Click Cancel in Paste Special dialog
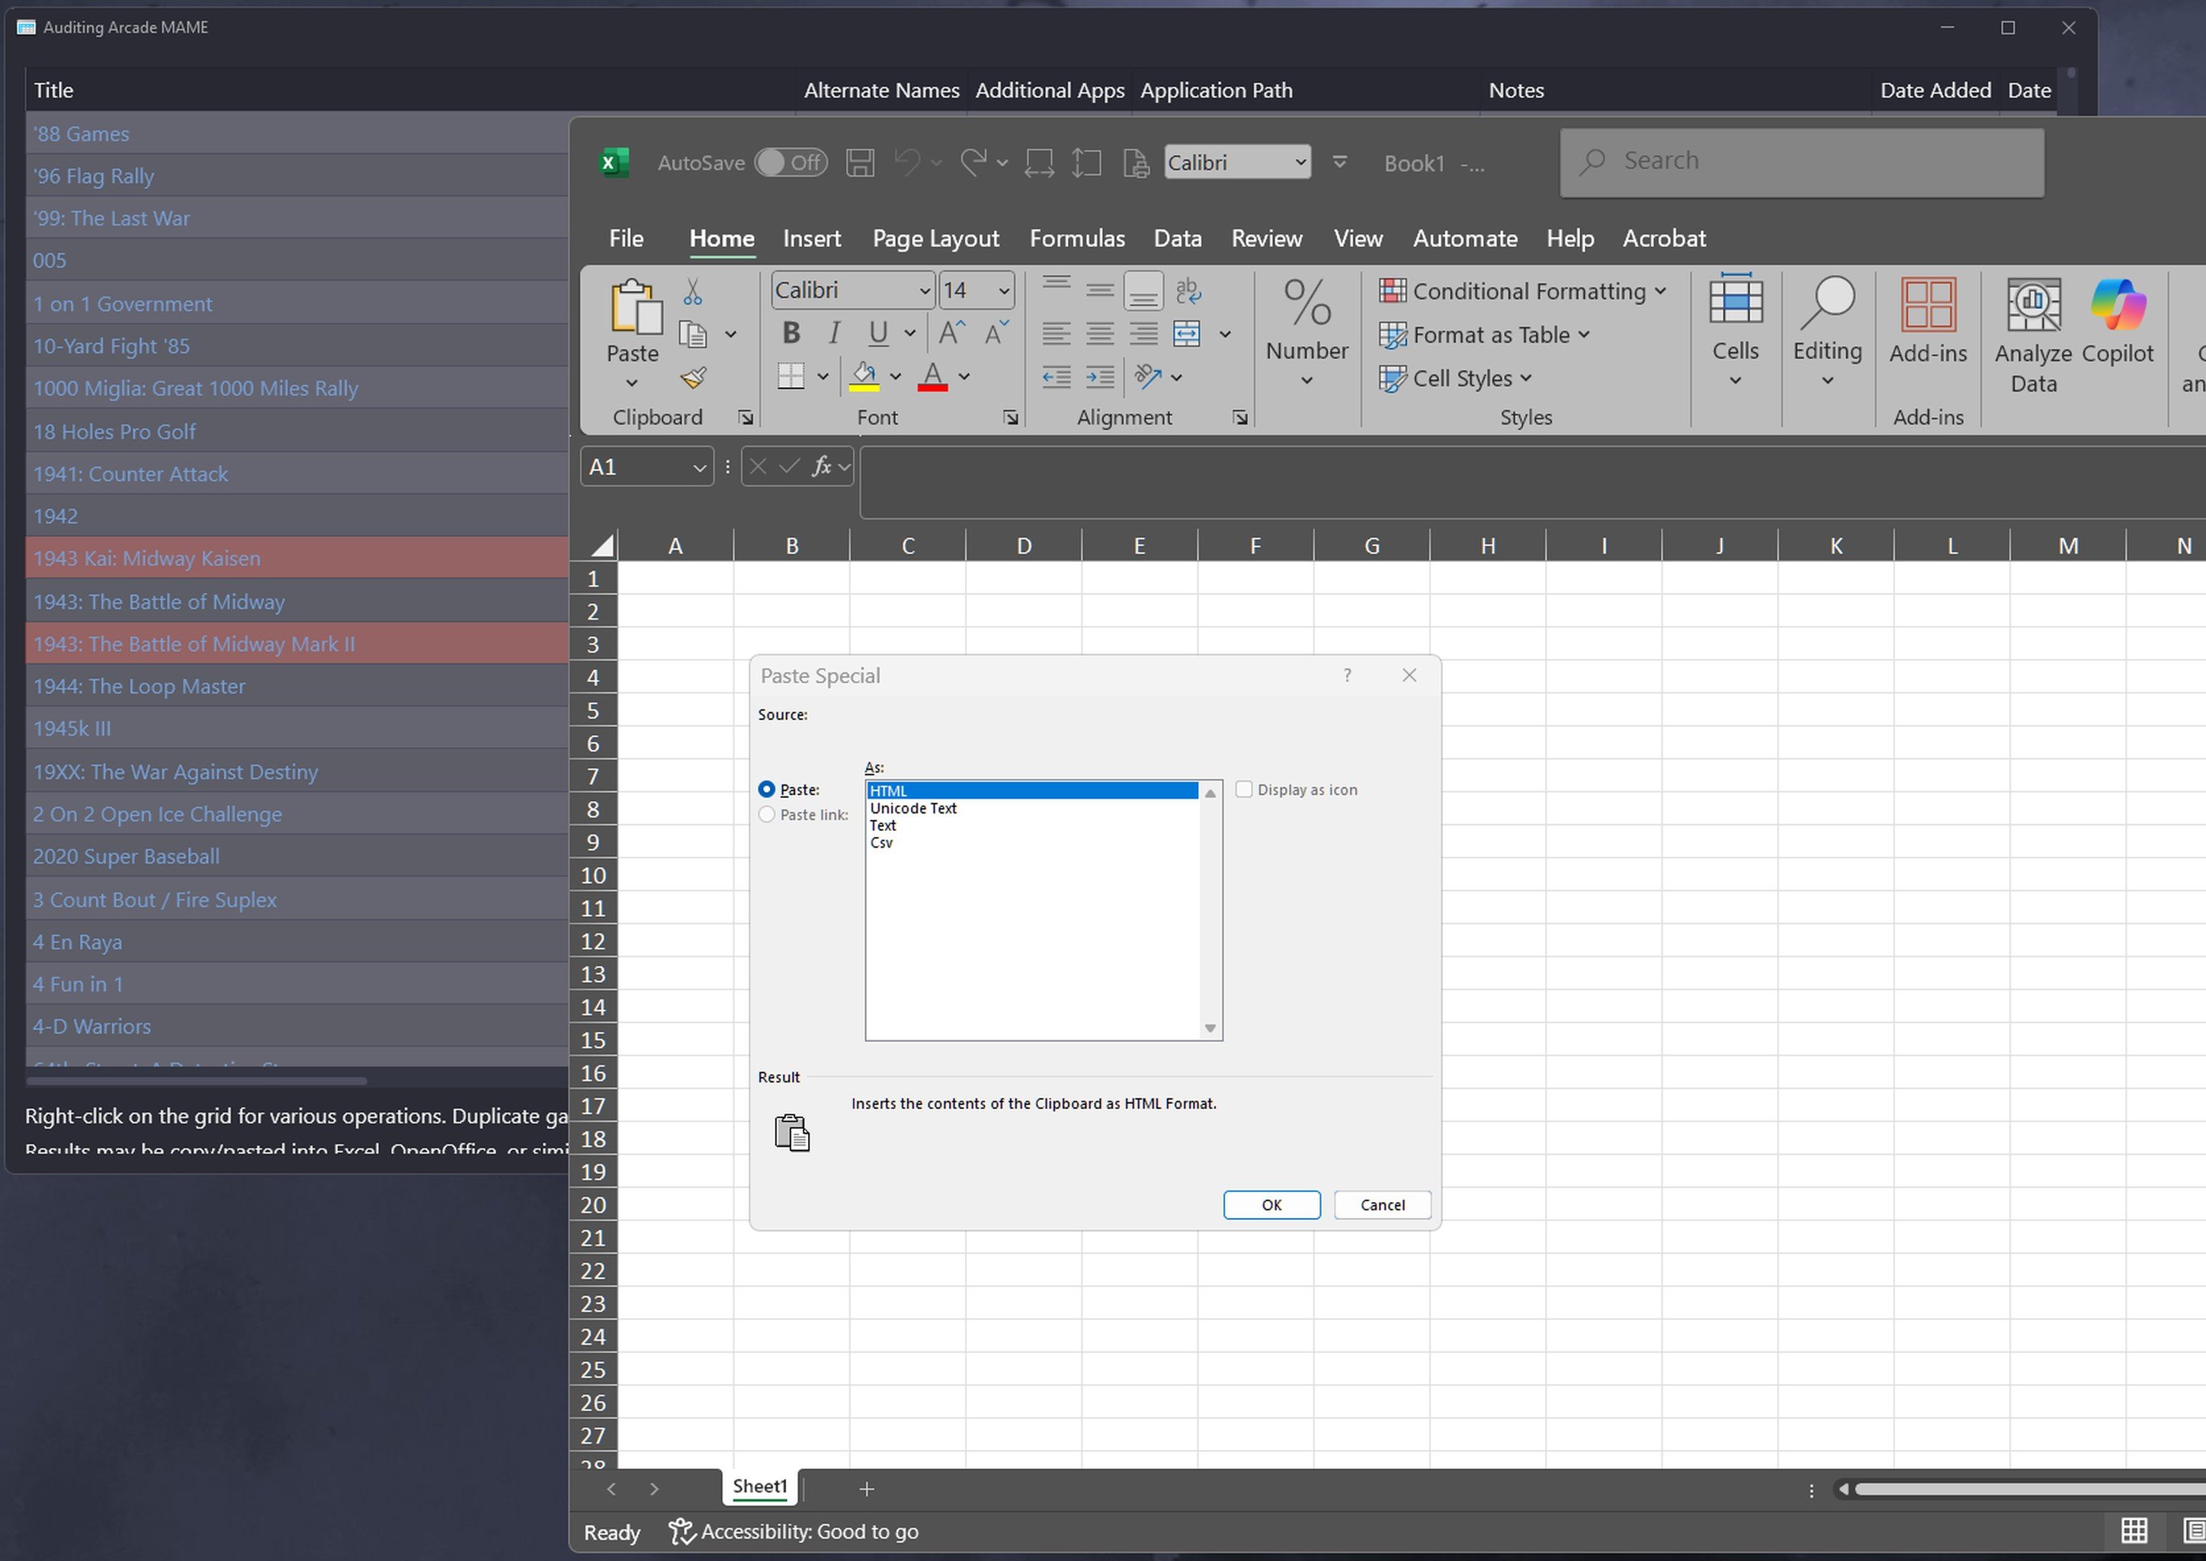Image resolution: width=2206 pixels, height=1561 pixels. tap(1382, 1205)
